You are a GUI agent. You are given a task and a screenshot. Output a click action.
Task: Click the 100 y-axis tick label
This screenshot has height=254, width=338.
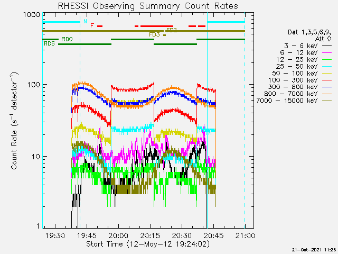(33, 85)
